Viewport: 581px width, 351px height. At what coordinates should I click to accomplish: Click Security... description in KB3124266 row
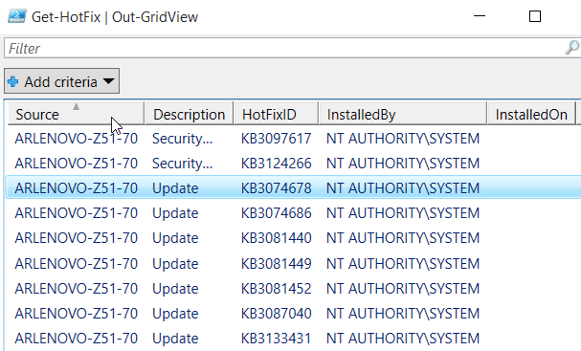[x=182, y=164]
